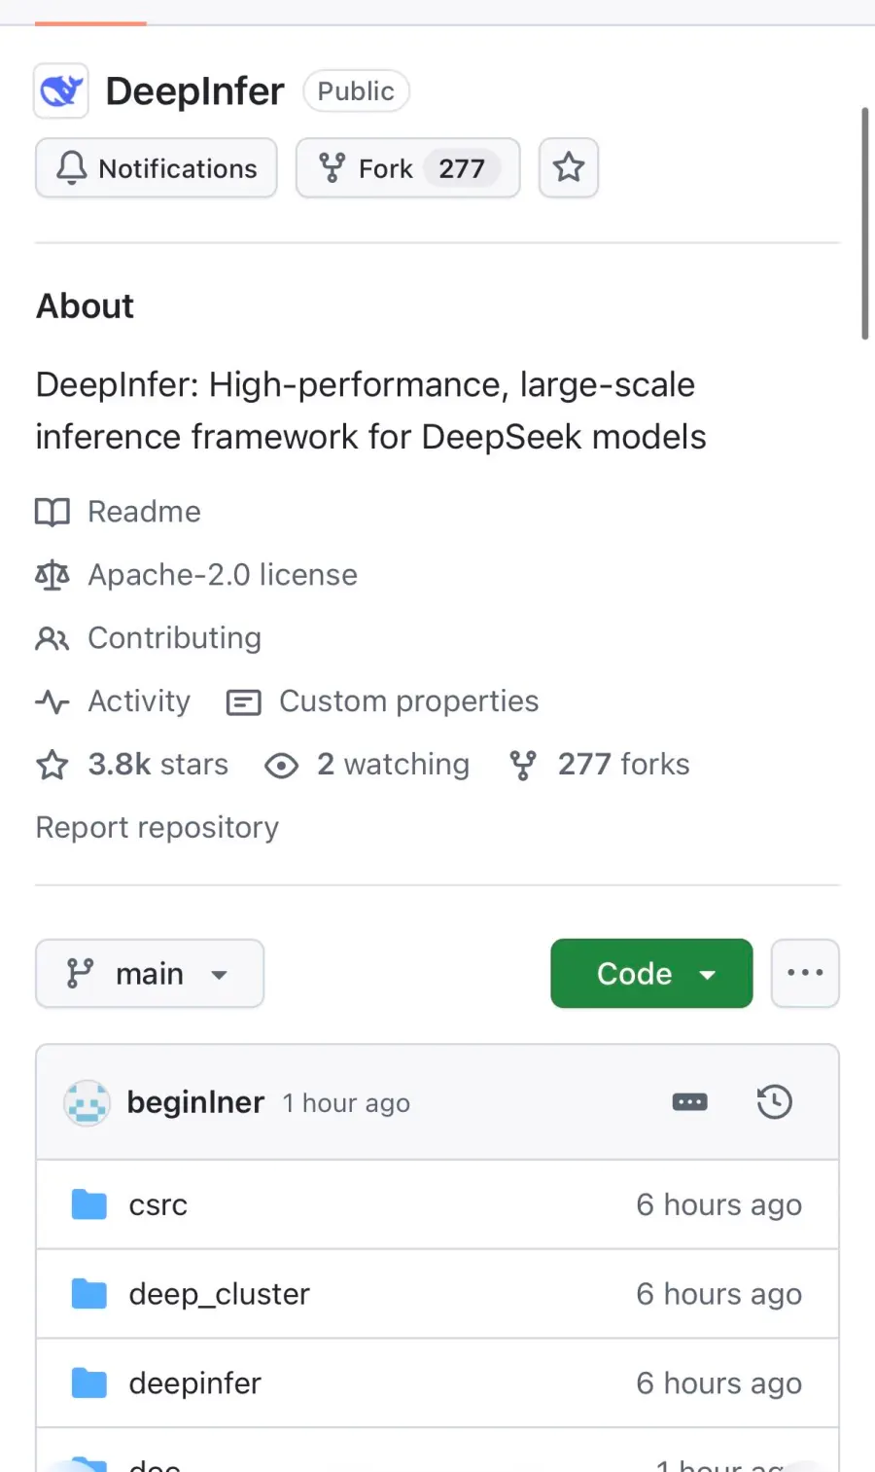The height and width of the screenshot is (1472, 875).
Task: Click the Public visibility badge
Action: point(356,90)
